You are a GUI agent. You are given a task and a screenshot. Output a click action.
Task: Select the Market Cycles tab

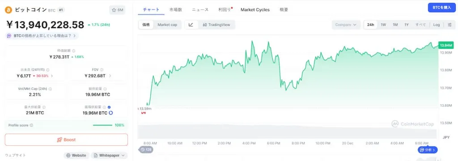click(255, 10)
